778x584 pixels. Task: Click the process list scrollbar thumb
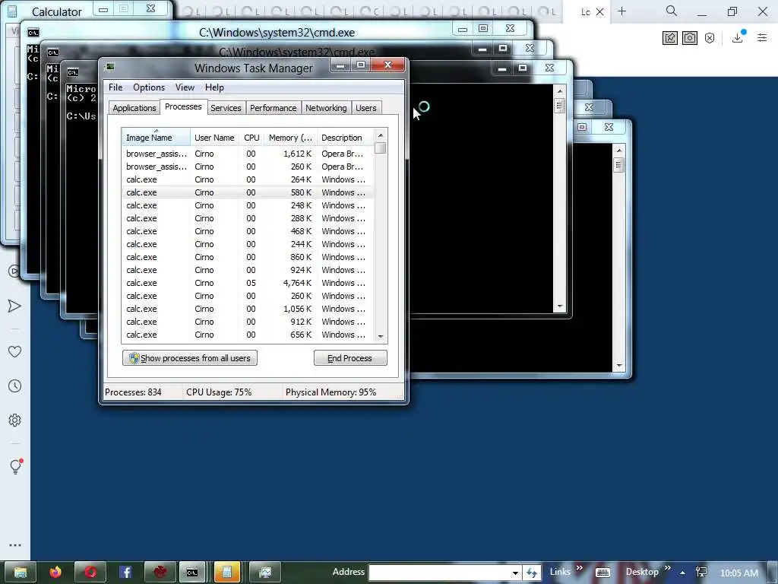[x=381, y=148]
